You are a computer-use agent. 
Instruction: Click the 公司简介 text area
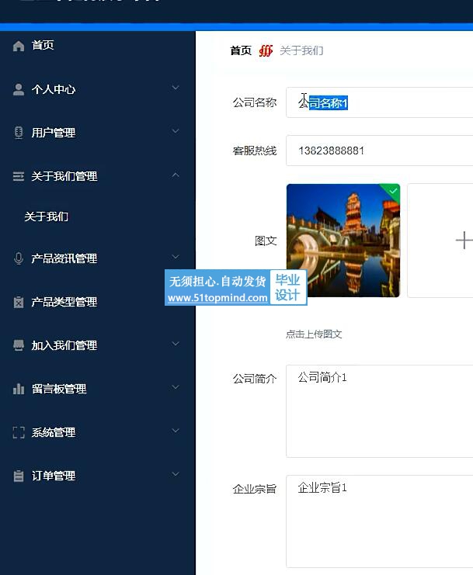coord(380,411)
